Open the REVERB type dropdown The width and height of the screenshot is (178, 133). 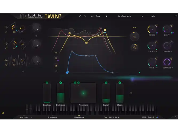153,35
